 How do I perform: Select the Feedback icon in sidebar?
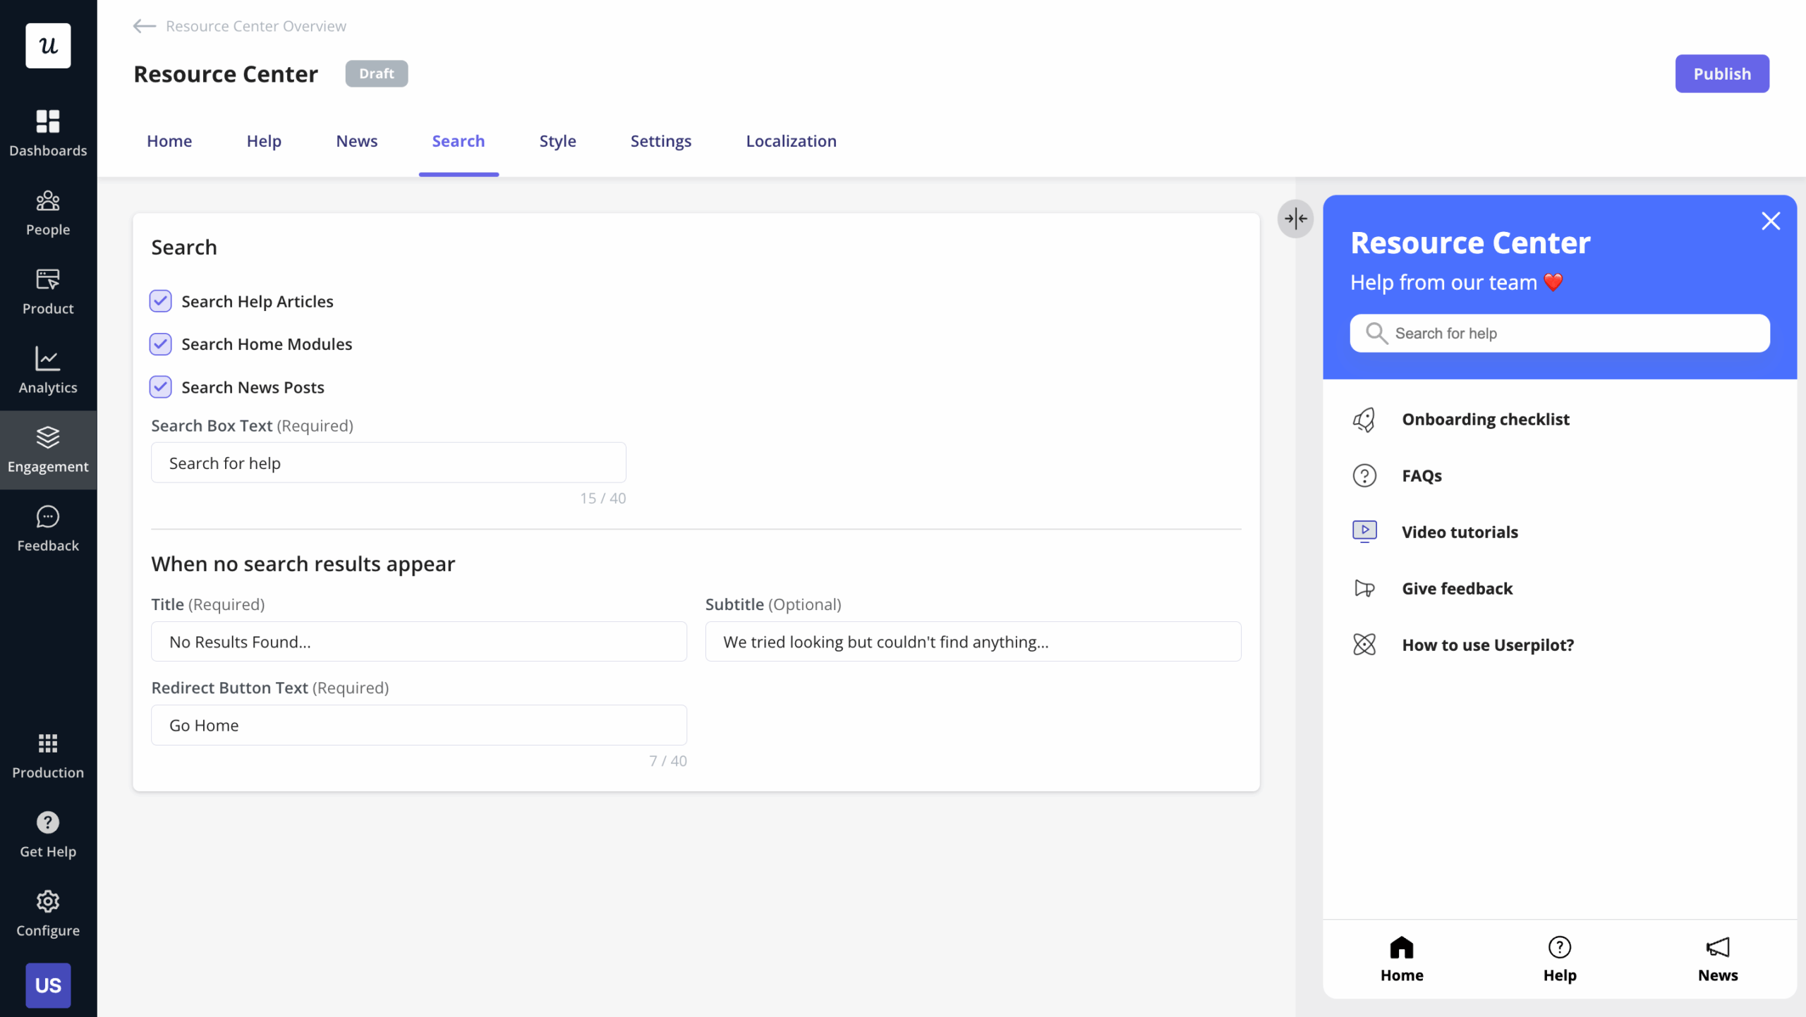pos(47,517)
